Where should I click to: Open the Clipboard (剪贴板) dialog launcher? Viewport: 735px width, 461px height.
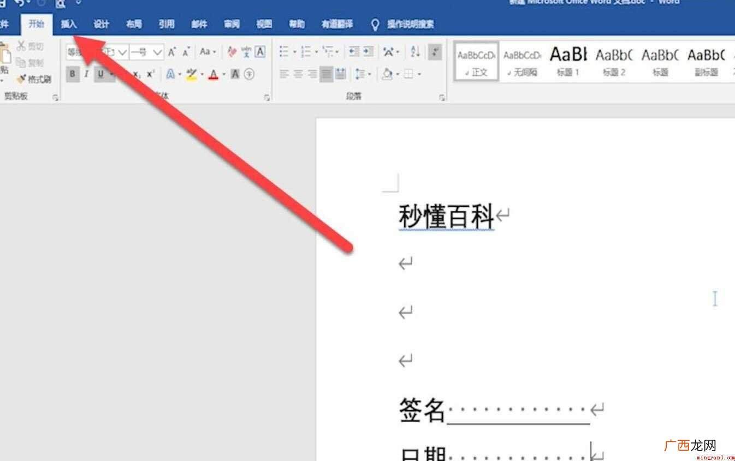coord(55,98)
